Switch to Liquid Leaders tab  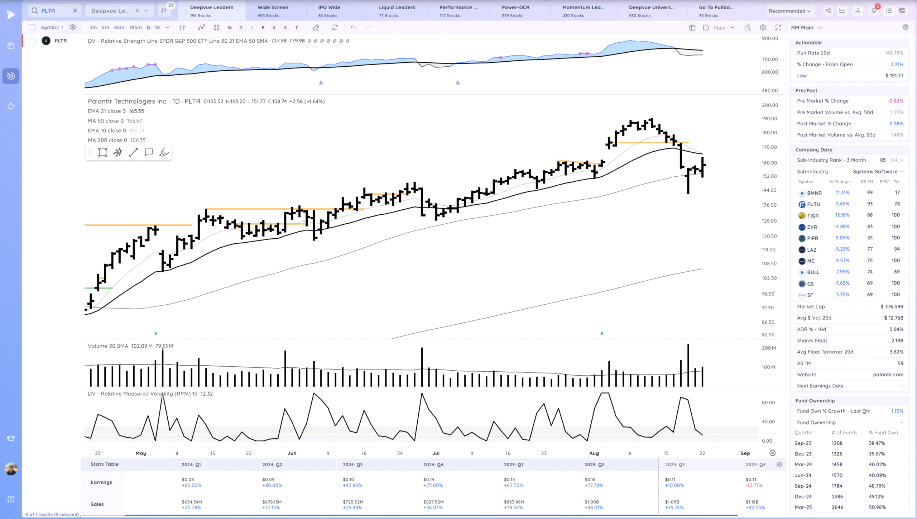coord(397,11)
